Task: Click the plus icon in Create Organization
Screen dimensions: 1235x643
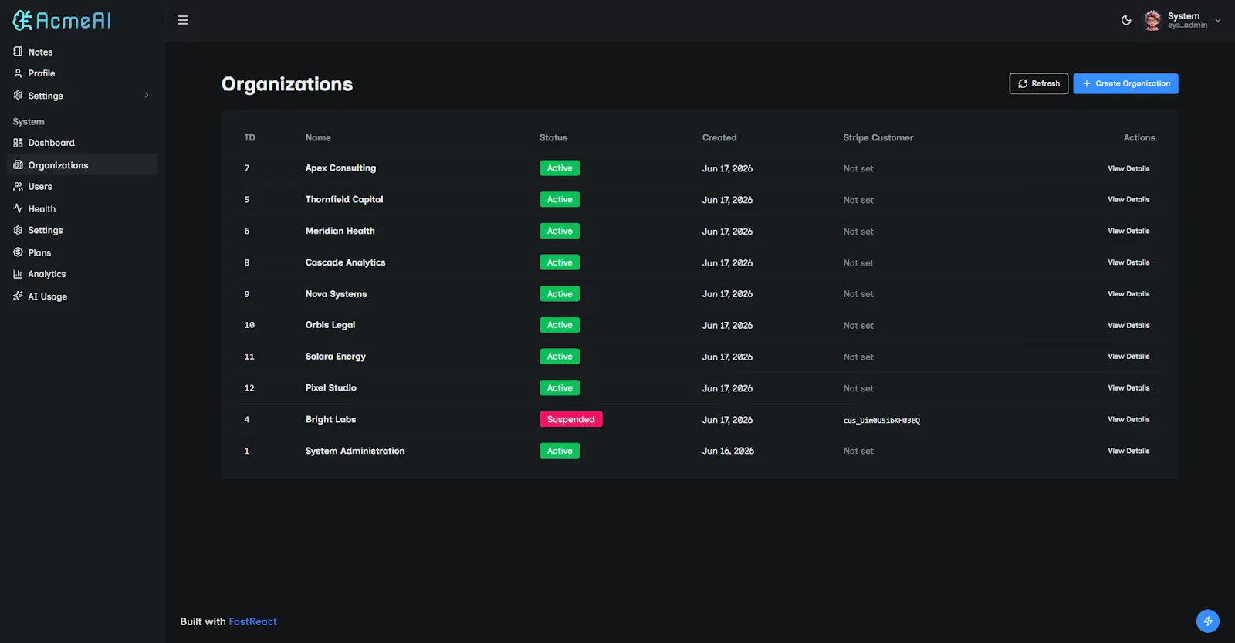Action: point(1087,83)
